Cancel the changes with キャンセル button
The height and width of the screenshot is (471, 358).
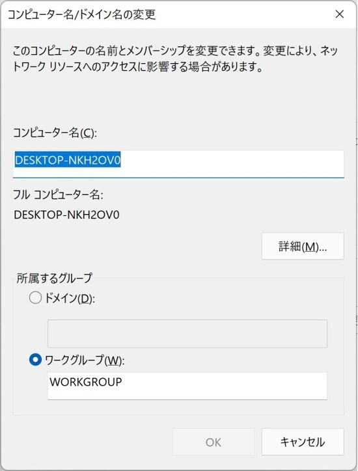pos(303,442)
